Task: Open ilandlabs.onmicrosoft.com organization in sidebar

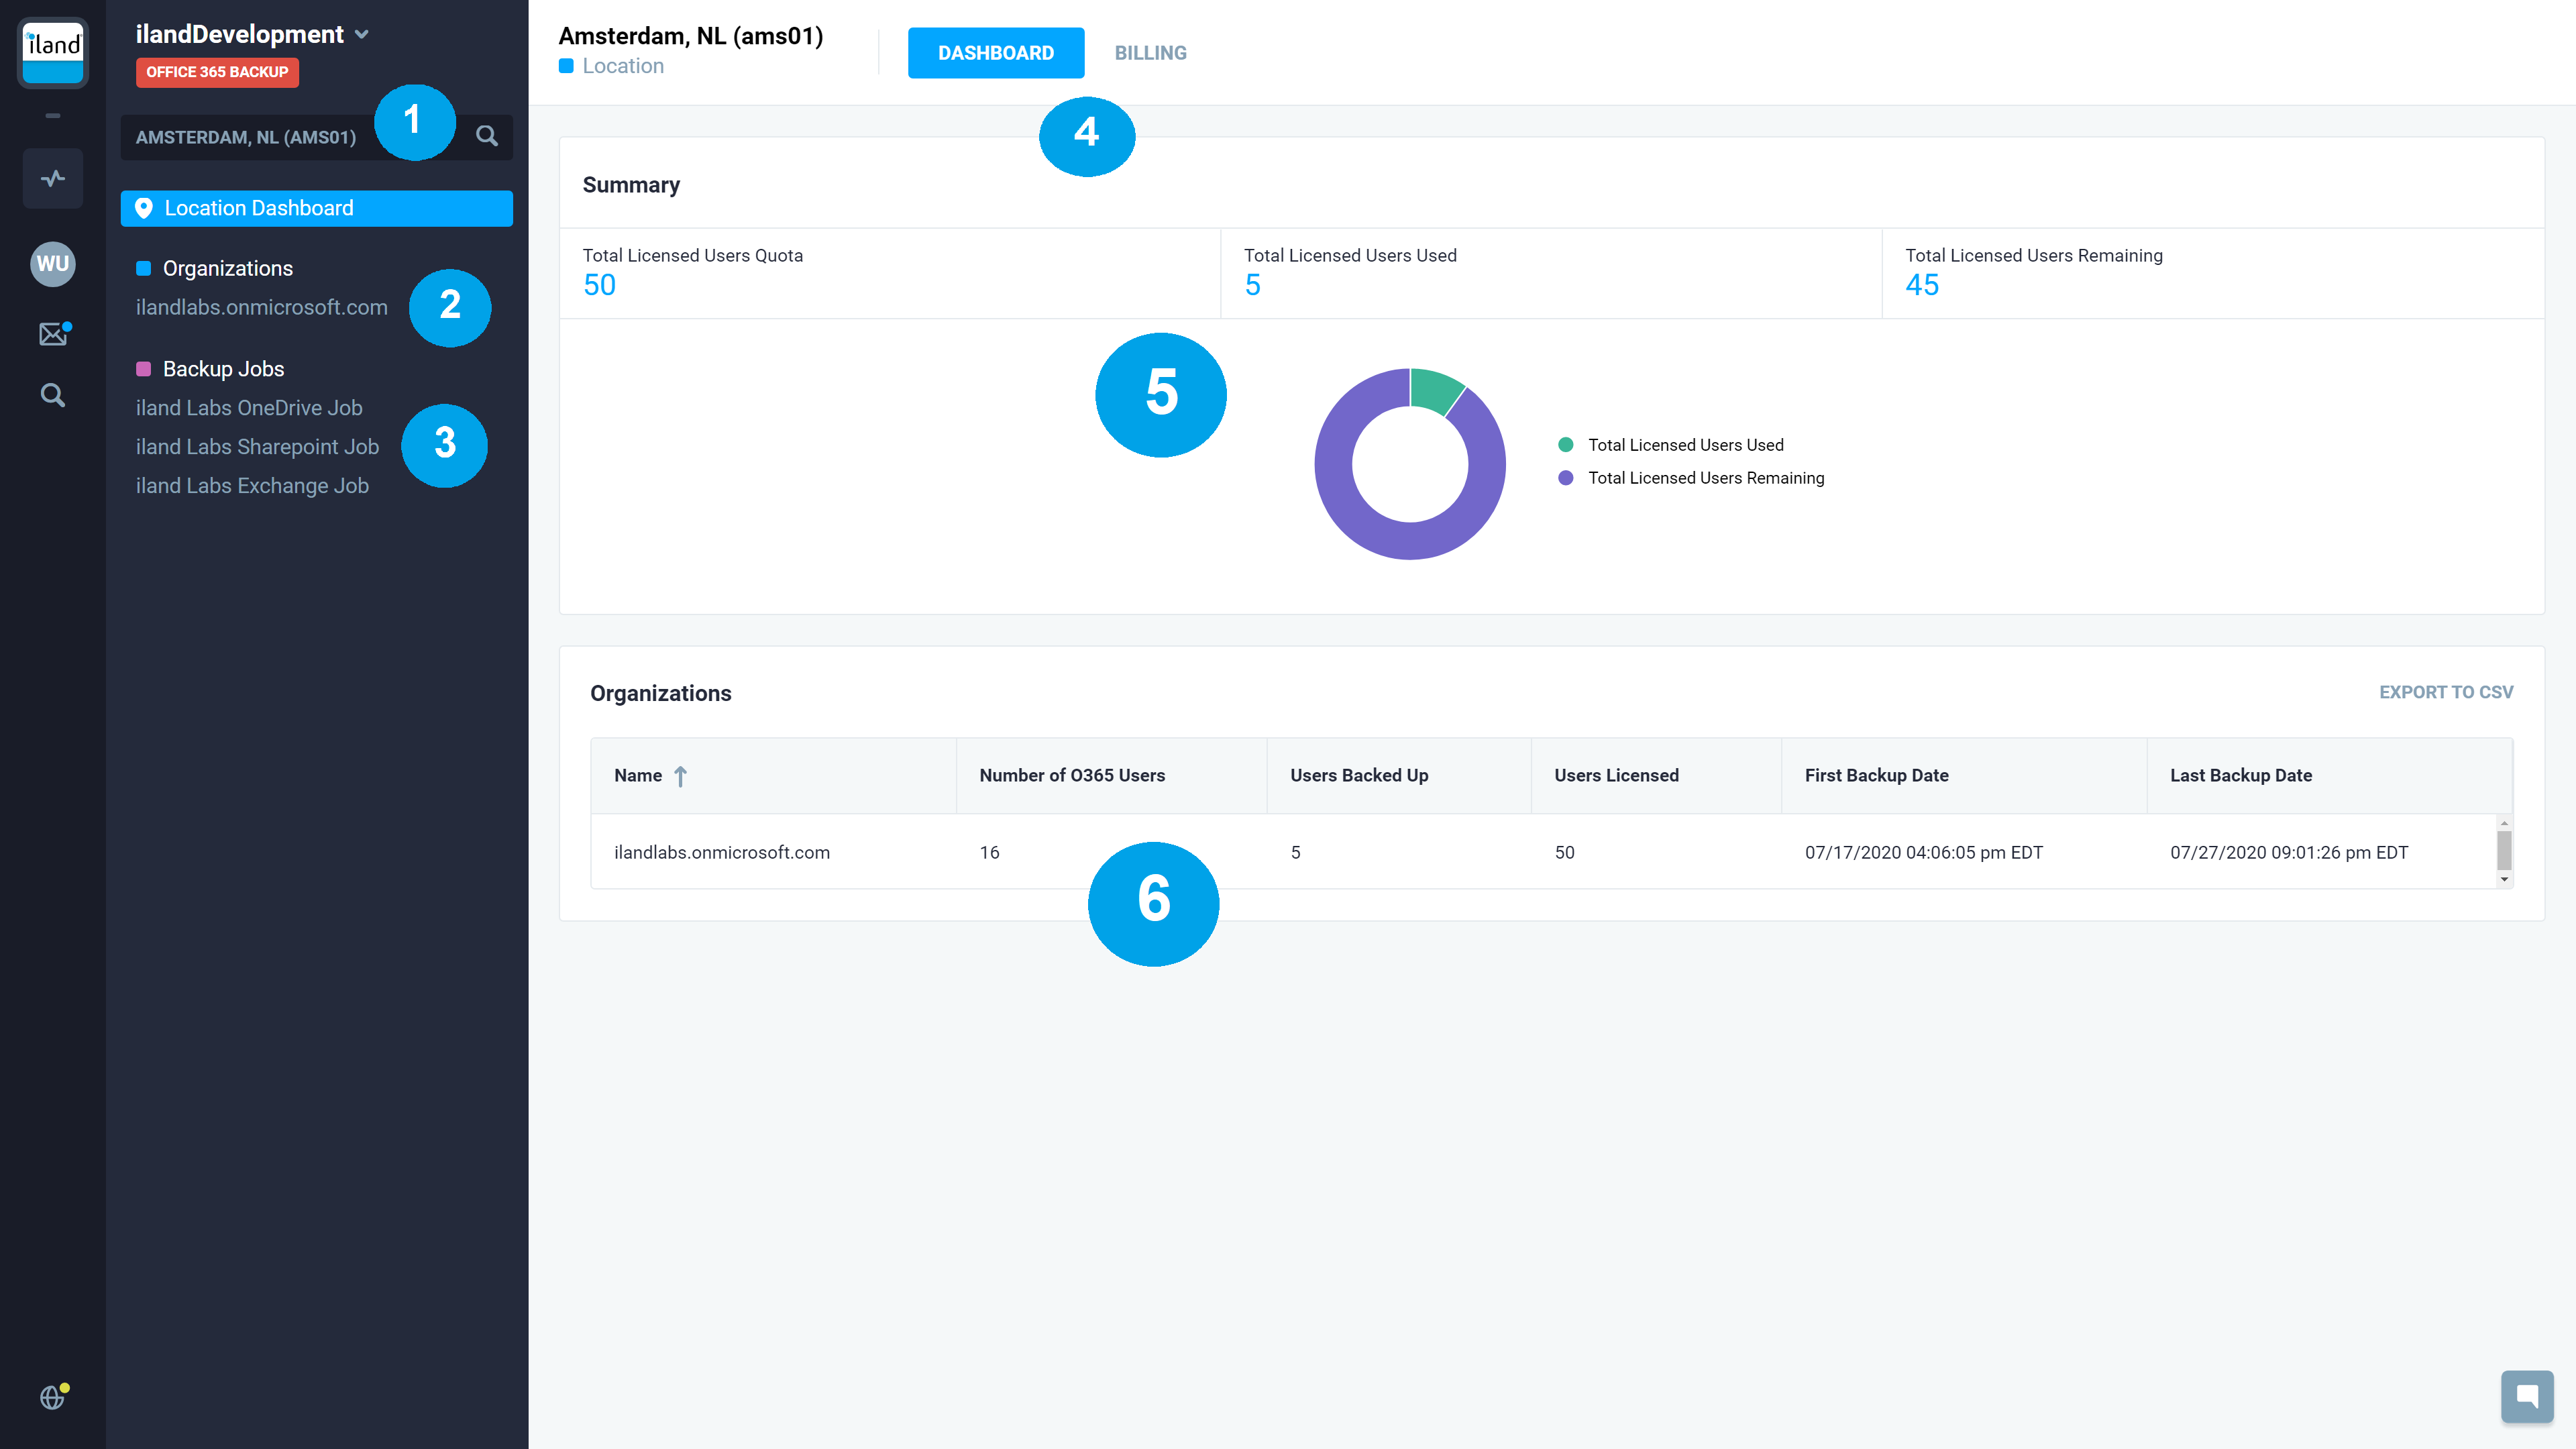Action: click(x=261, y=308)
